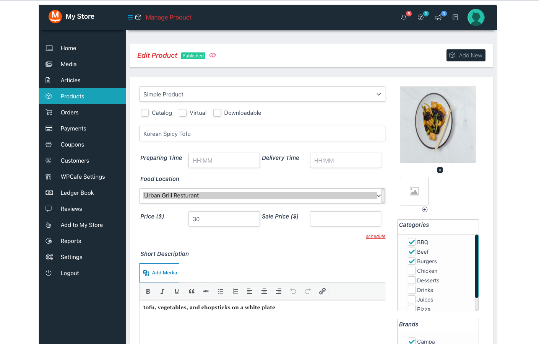Click the Korean Spicy Tofu product image
Screen dimensions: 539x344
tap(438, 125)
